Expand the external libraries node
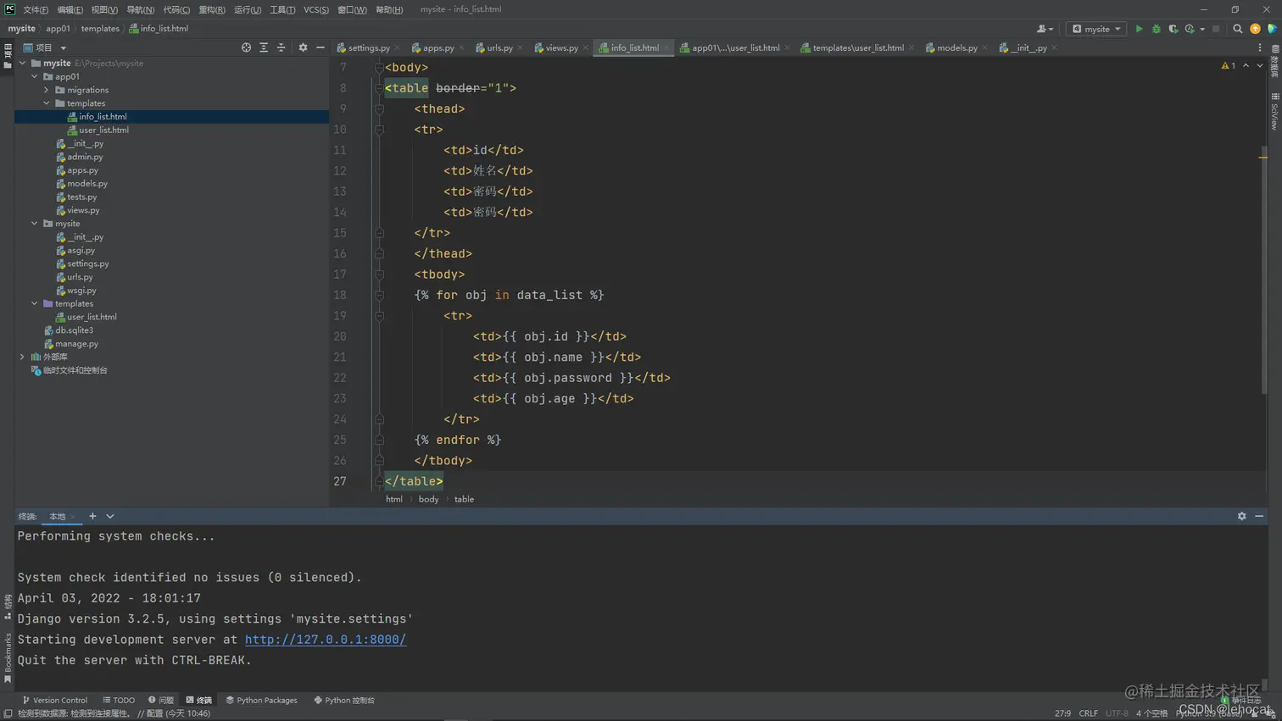The width and height of the screenshot is (1282, 721). pyautogui.click(x=23, y=357)
